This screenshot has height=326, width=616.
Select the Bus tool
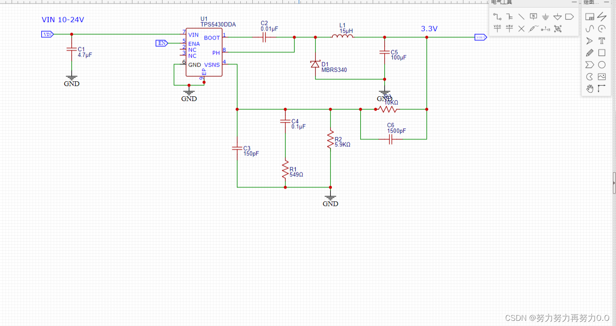point(509,17)
